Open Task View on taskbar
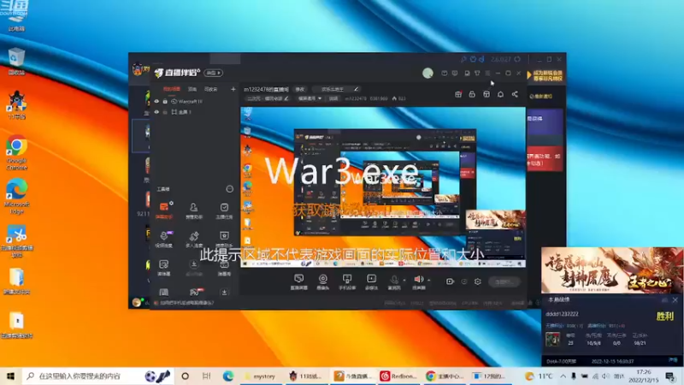 206,376
